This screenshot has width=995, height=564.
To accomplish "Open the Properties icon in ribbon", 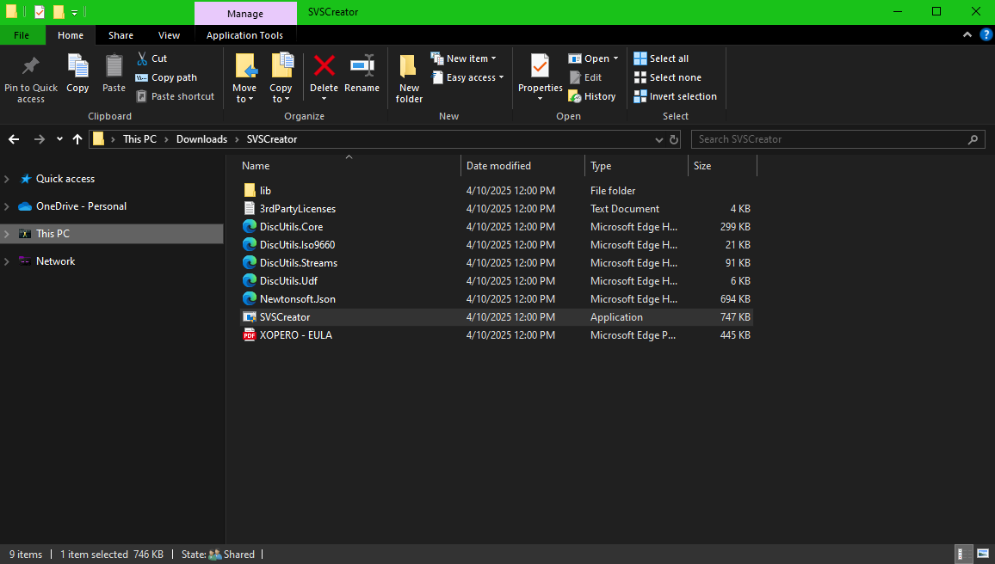I will point(540,67).
